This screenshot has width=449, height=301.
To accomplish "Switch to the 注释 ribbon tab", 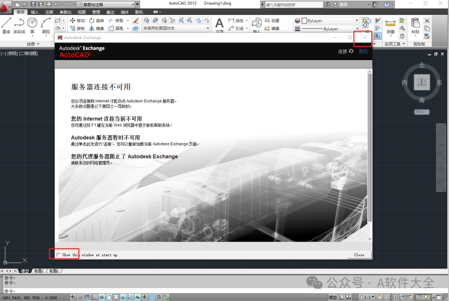I will tap(49, 12).
